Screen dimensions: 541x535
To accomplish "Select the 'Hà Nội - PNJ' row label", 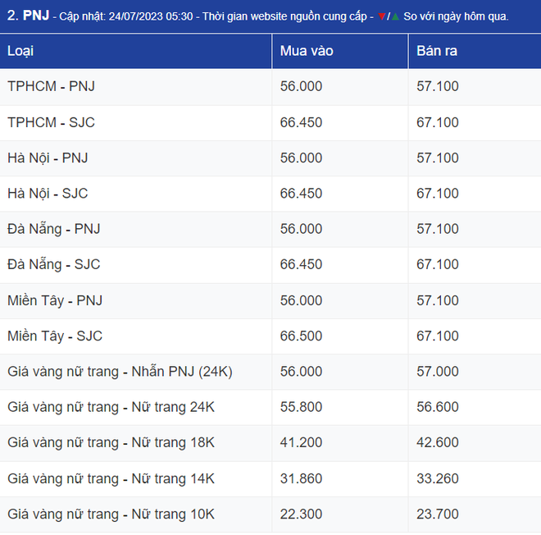I will [48, 158].
